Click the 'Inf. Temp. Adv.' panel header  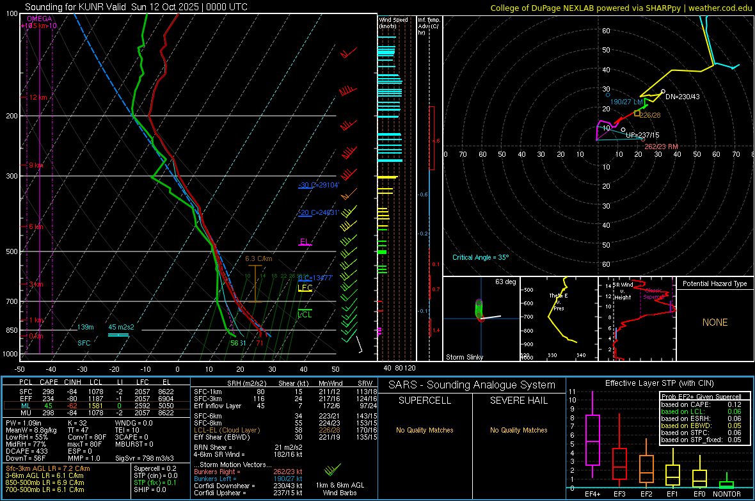(429, 26)
